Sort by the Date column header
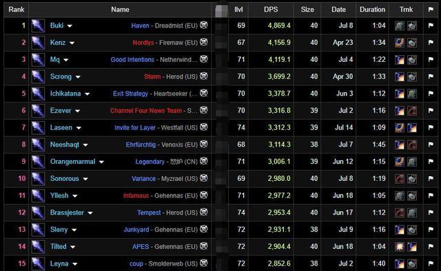Screen dimensions: 441x271 [338, 10]
